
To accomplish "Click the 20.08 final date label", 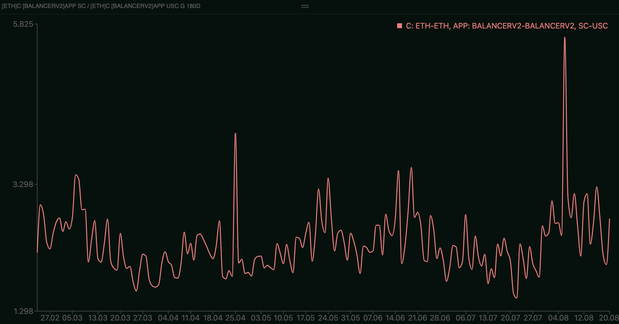I will coord(609,318).
